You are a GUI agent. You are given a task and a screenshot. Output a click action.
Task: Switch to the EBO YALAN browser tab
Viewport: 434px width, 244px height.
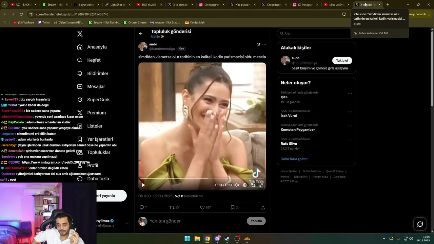(149, 5)
